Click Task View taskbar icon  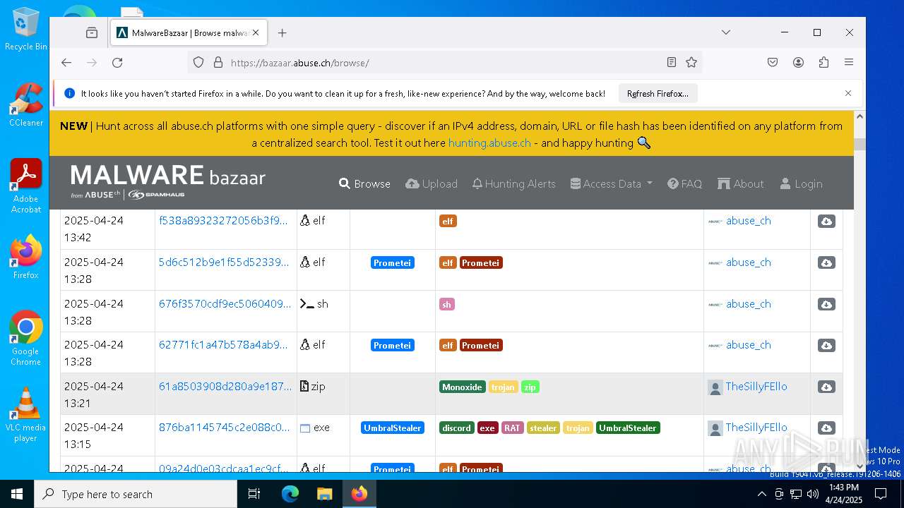tap(254, 494)
